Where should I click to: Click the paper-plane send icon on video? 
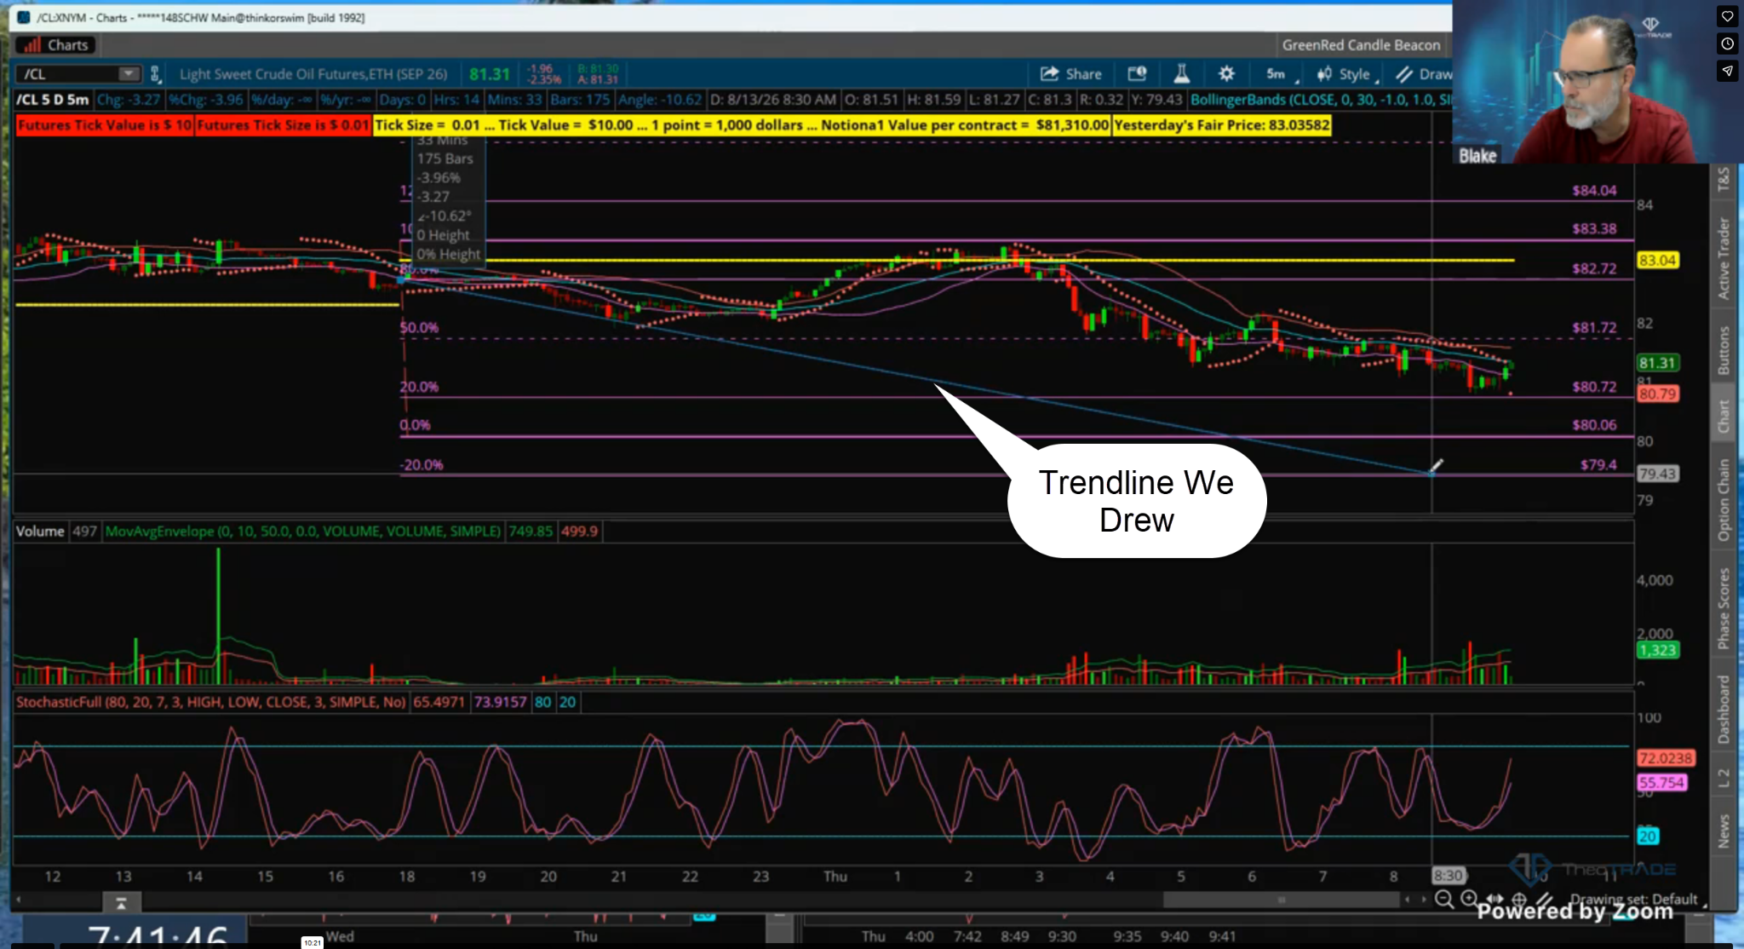point(1727,71)
